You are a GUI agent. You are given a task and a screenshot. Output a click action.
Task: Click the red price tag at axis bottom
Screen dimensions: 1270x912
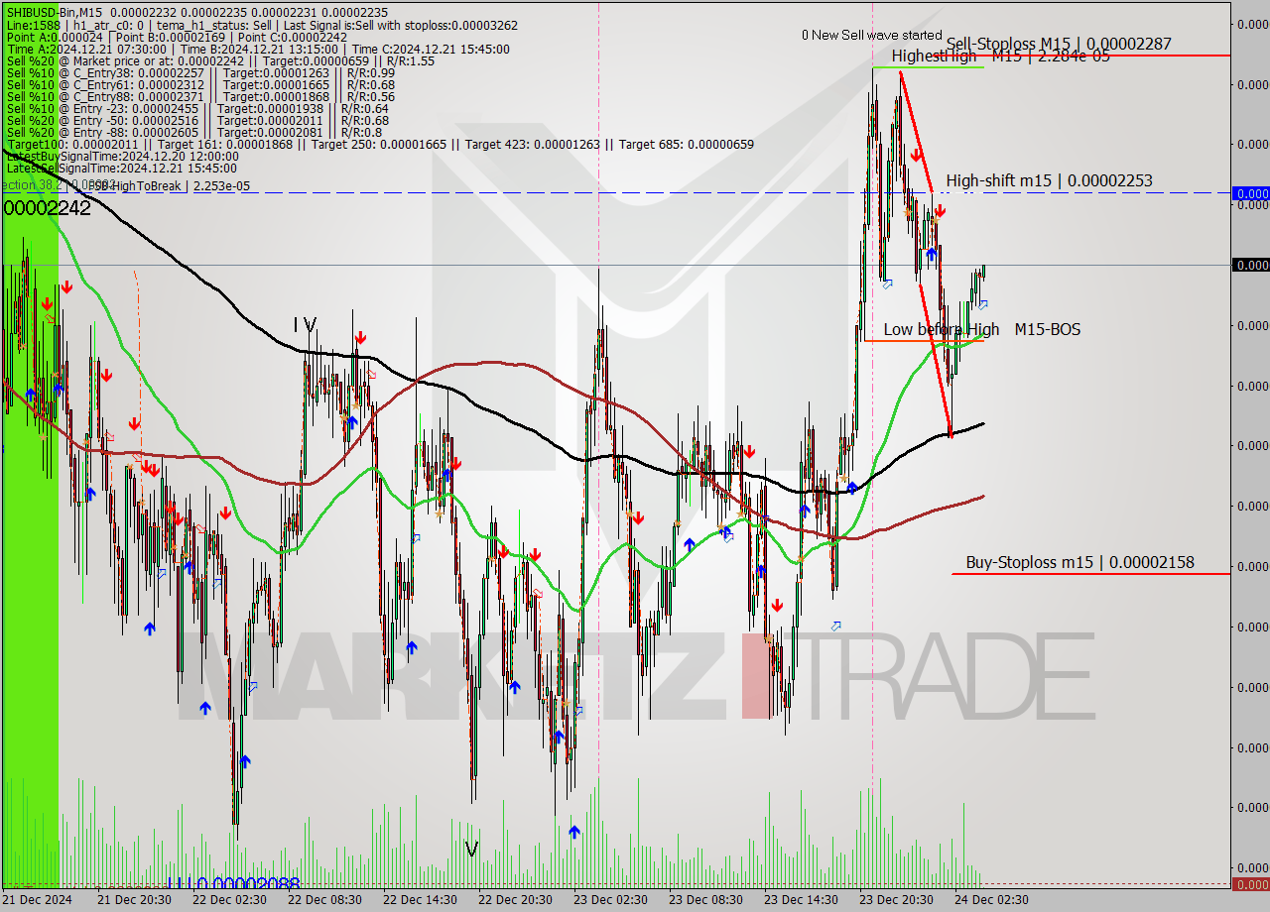tap(1250, 884)
